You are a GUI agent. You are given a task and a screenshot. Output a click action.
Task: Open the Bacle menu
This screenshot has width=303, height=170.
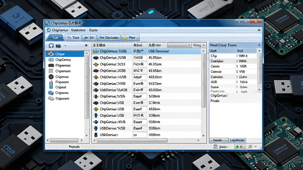click(x=93, y=30)
